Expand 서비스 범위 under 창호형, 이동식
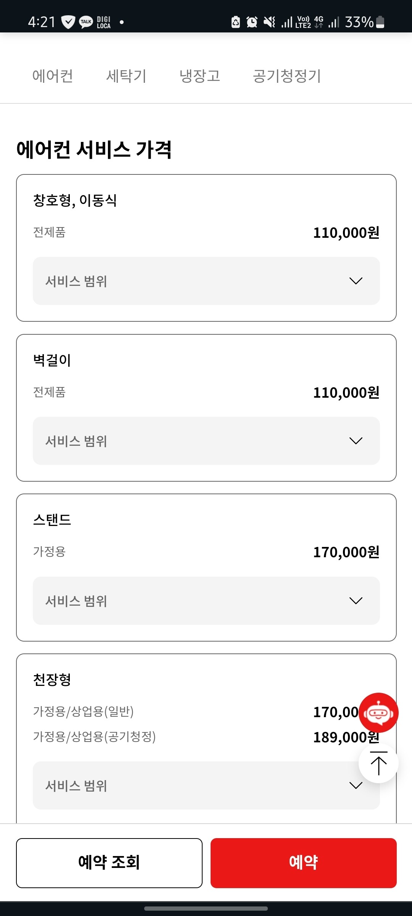The width and height of the screenshot is (412, 916). point(206,281)
